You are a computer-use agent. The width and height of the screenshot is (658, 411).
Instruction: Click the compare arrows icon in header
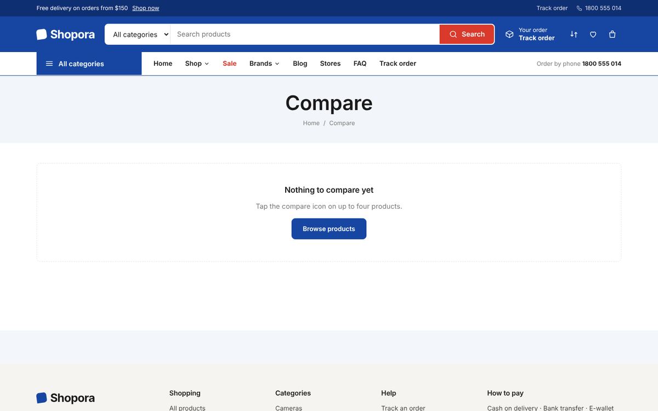[574, 34]
